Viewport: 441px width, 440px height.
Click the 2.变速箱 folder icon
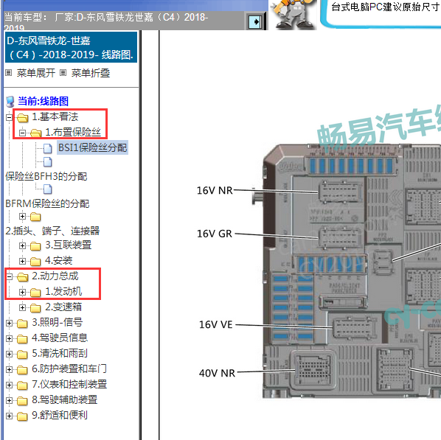35,308
